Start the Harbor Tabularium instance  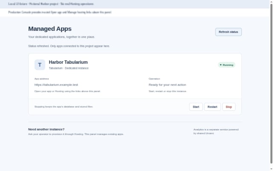[x=196, y=107]
